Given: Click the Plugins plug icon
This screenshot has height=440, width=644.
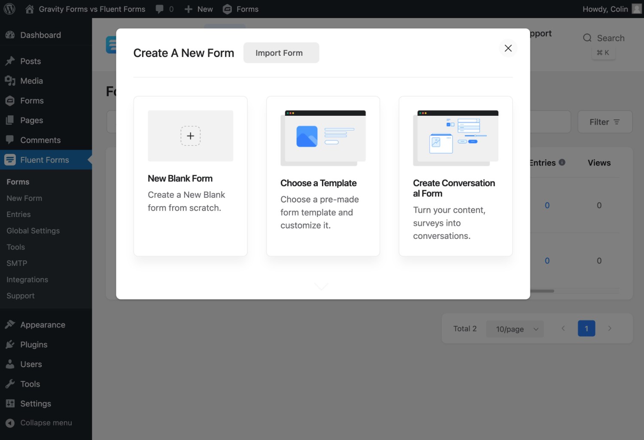Looking at the screenshot, I should [10, 345].
